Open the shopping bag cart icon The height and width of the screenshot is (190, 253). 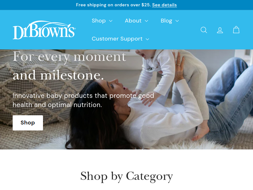coord(236,30)
